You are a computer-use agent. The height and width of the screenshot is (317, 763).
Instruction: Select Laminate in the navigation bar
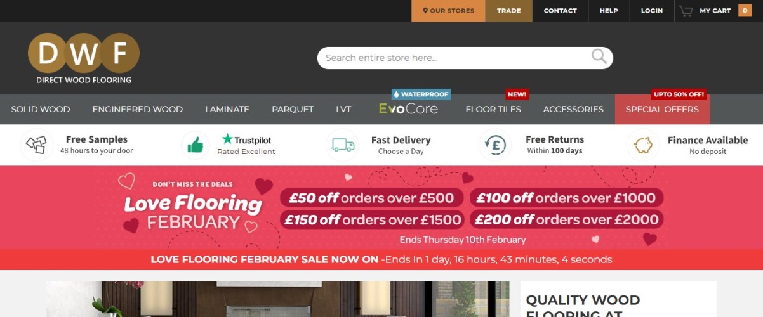[x=227, y=109]
